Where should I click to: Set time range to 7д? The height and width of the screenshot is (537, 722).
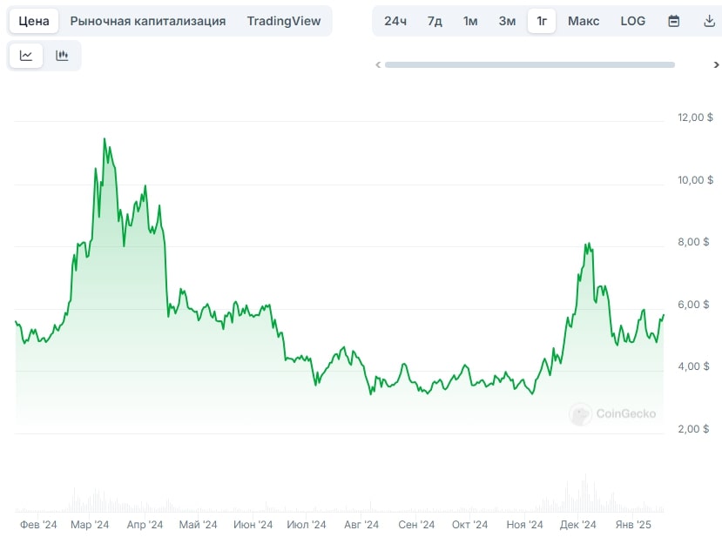click(x=435, y=21)
